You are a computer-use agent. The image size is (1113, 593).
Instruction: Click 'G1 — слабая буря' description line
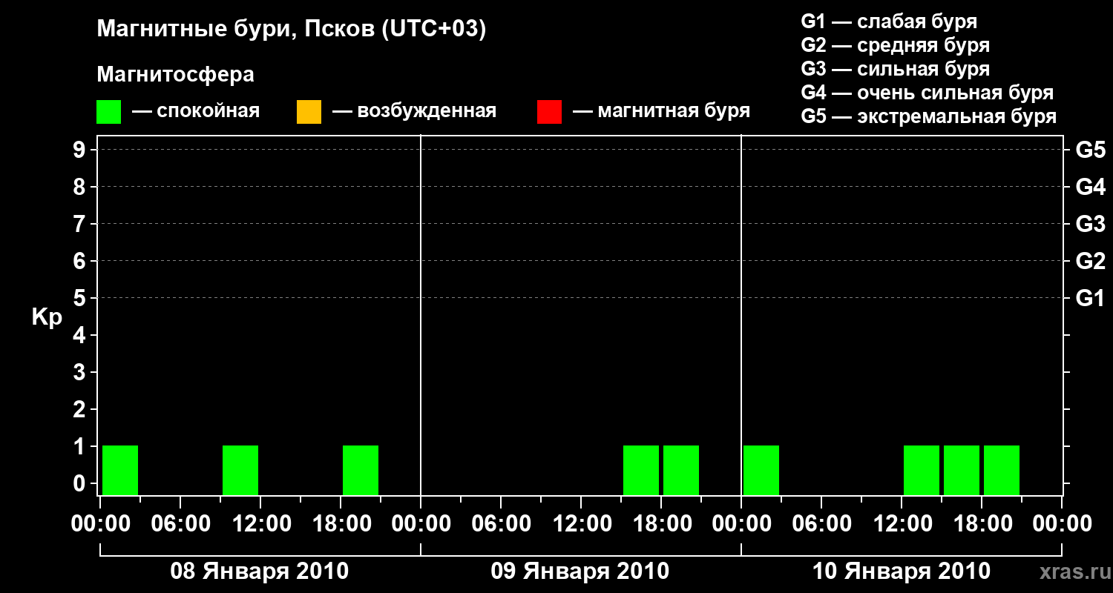pyautogui.click(x=889, y=21)
